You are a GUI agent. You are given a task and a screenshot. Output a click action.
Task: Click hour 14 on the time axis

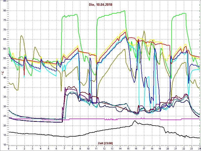point(120,148)
